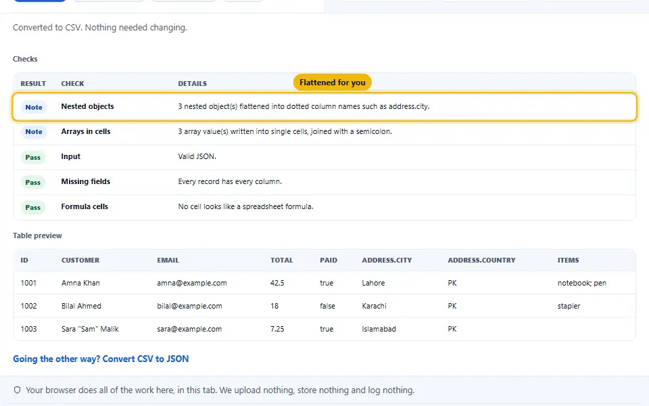Click the 'Table preview' heading

click(37, 235)
